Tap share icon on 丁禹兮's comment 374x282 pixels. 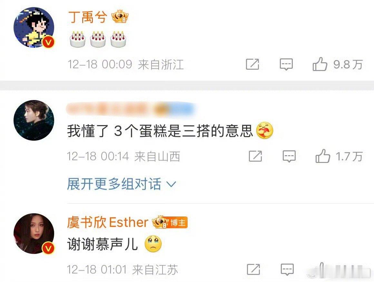coord(252,64)
